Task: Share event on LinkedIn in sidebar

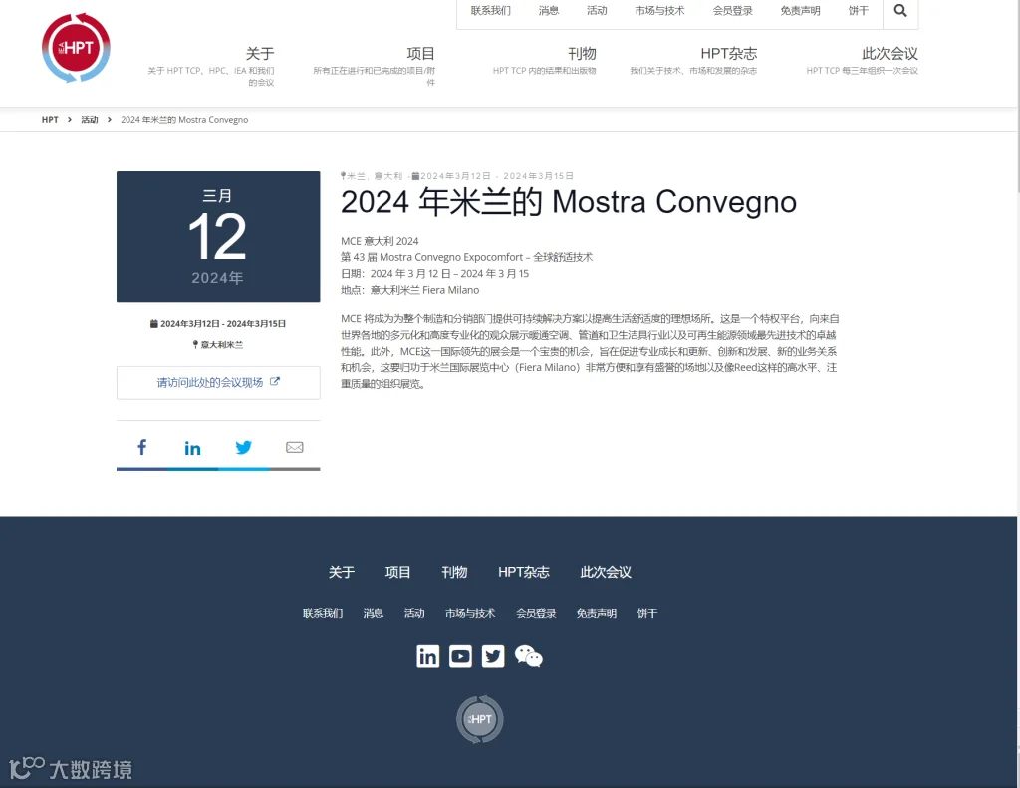Action: click(x=192, y=448)
